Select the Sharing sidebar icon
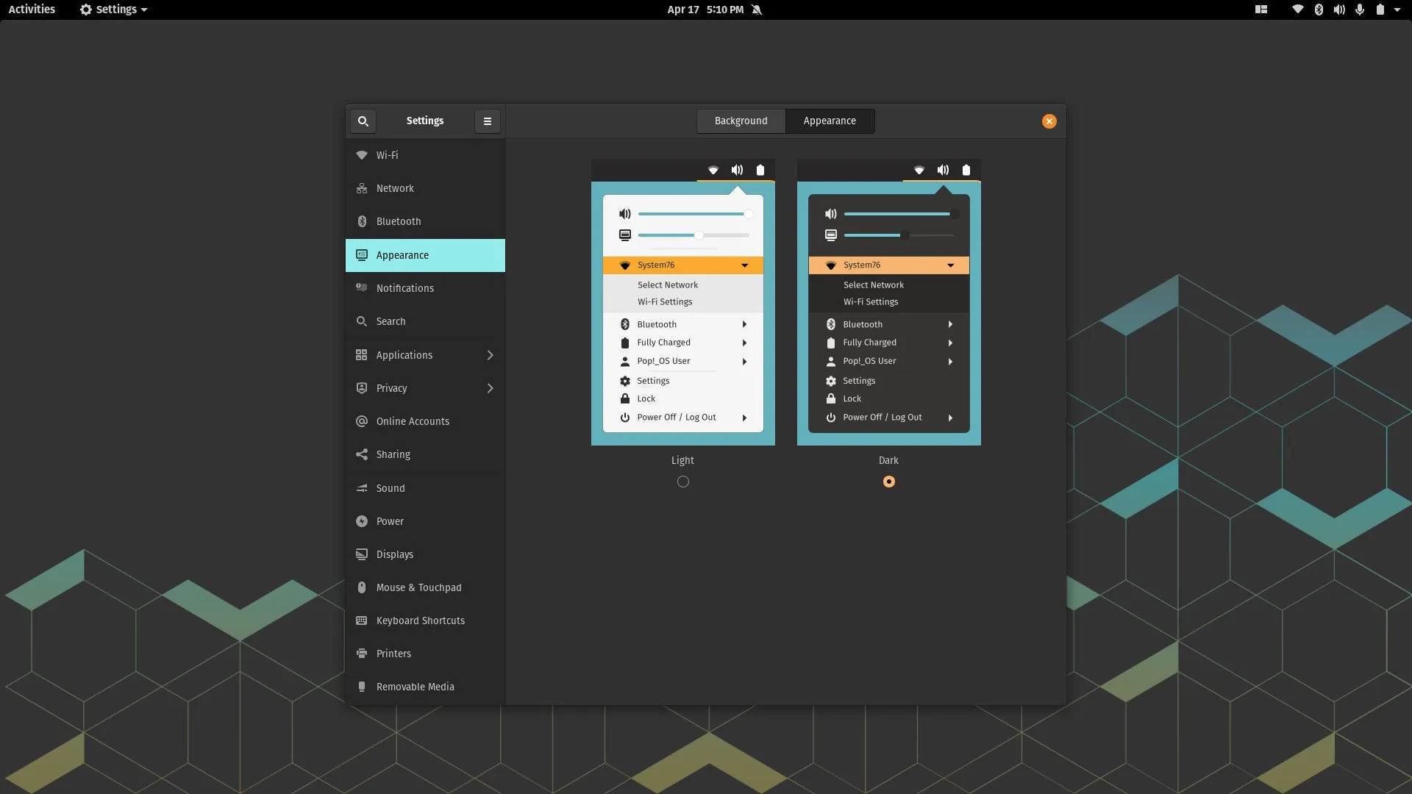Screen dimensions: 1412x794 click(x=362, y=454)
